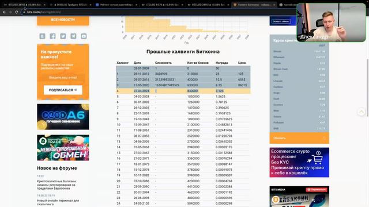Screen dimensions: 369x207
Task: Click the Халвинг column header
Action: tap(122, 63)
